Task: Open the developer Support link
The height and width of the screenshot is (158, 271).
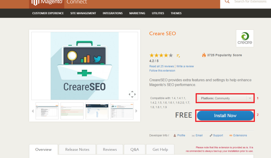Action: [x=218, y=135]
